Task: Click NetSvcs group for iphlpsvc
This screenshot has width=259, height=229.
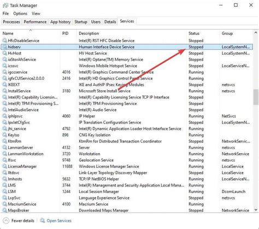Action: point(229,116)
